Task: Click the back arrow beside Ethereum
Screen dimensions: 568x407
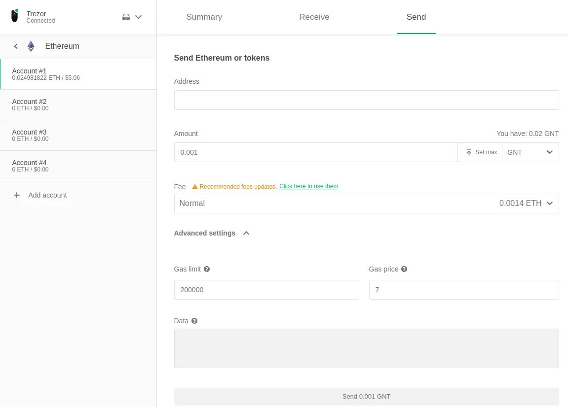Action: click(x=16, y=46)
